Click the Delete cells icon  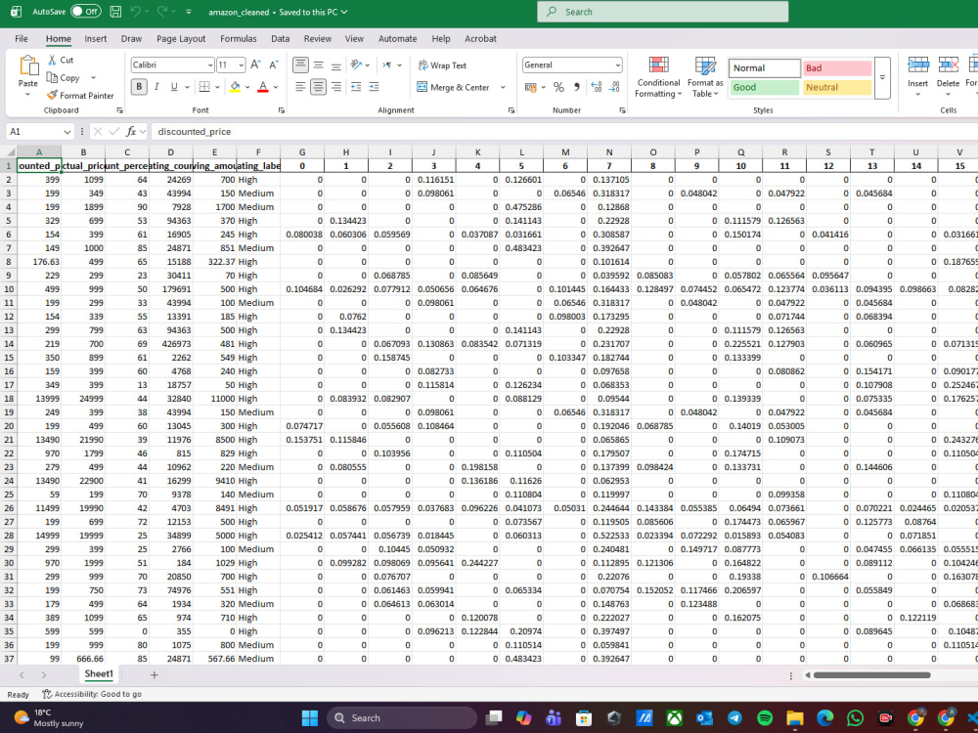948,65
